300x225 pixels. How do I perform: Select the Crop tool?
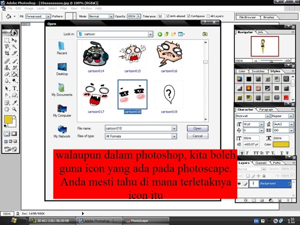click(x=7, y=53)
